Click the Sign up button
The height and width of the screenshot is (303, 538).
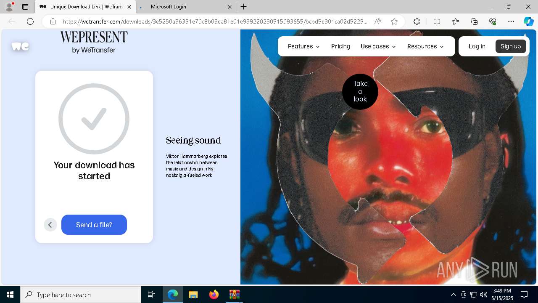point(511,46)
